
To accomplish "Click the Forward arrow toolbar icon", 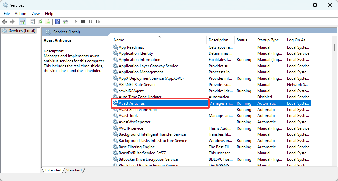I will pyautogui.click(x=12, y=22).
